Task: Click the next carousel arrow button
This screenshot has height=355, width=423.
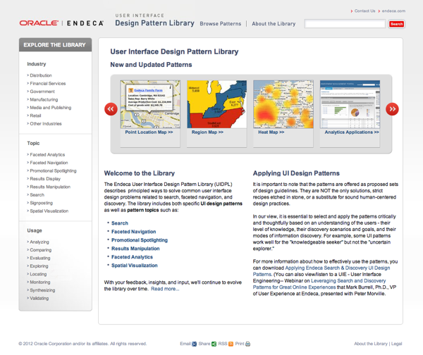Action: tap(392, 109)
